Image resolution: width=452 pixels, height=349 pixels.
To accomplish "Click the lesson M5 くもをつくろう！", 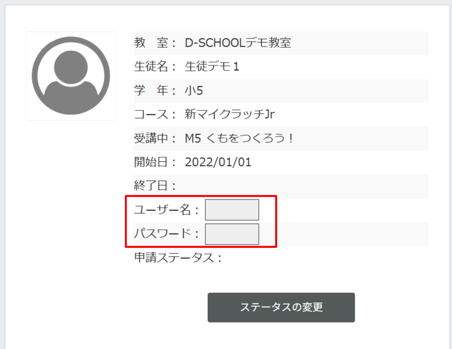I will tap(239, 138).
